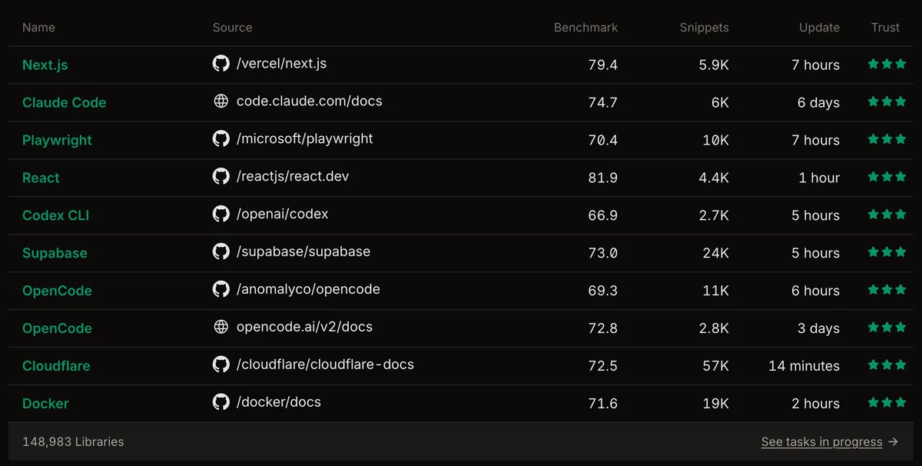Click the 148,983 Libraries count

pos(73,441)
